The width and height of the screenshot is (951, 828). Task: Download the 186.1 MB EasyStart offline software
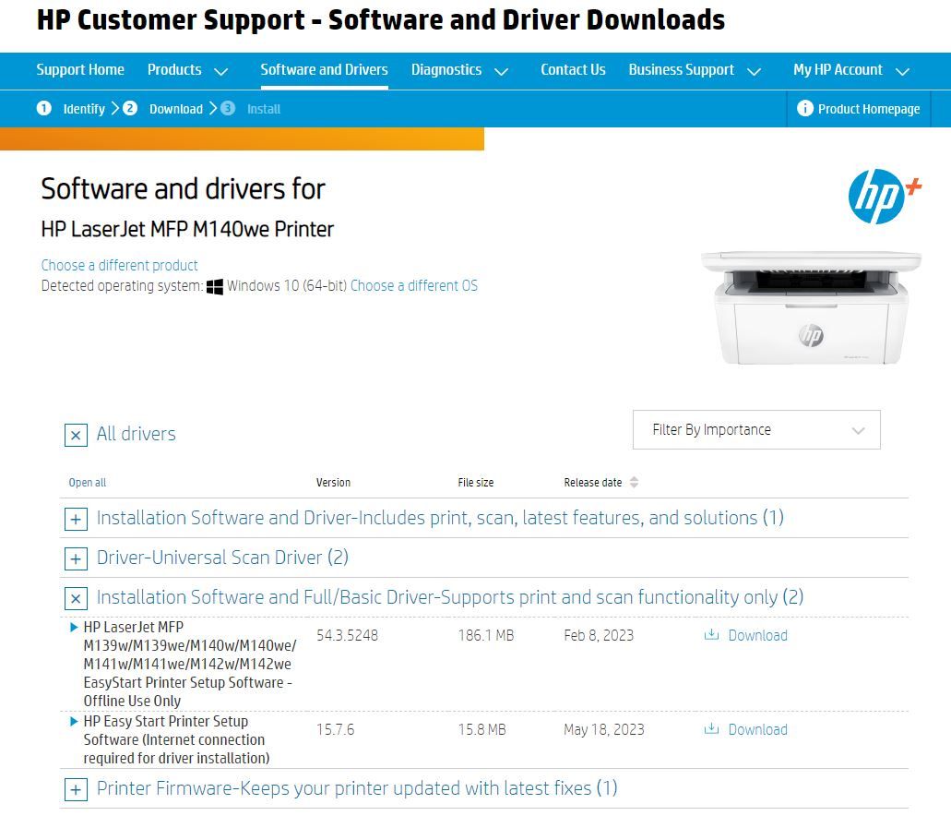(757, 635)
